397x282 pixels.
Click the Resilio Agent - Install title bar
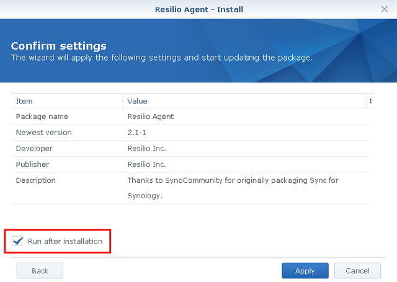[x=198, y=9]
